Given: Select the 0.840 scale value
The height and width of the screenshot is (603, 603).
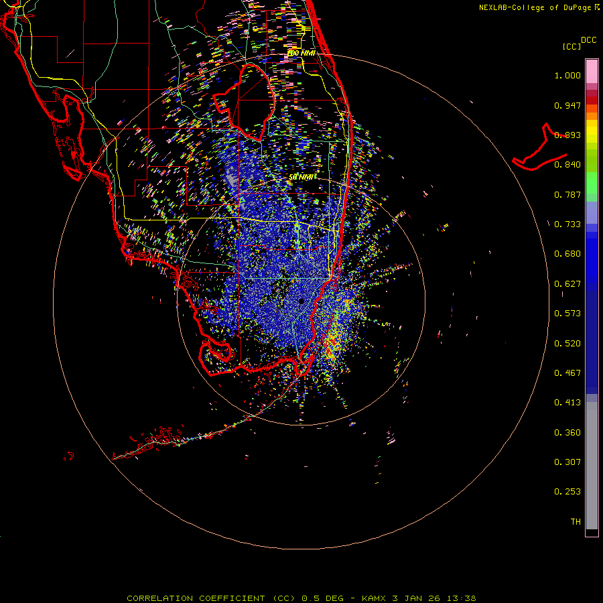Looking at the screenshot, I should click(x=567, y=165).
